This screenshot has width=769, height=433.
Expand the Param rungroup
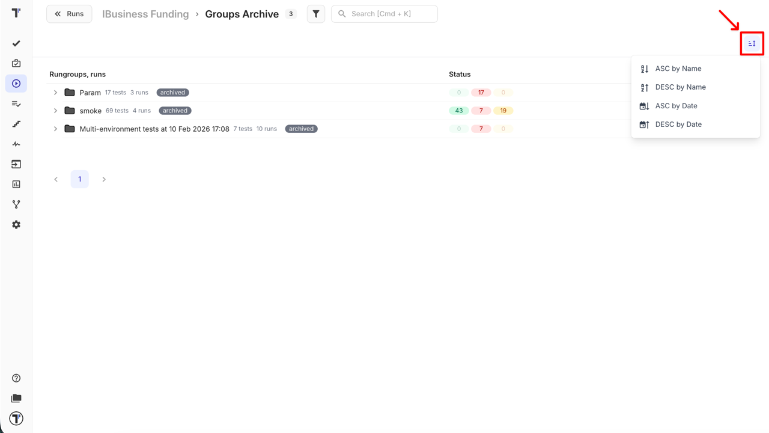point(55,93)
